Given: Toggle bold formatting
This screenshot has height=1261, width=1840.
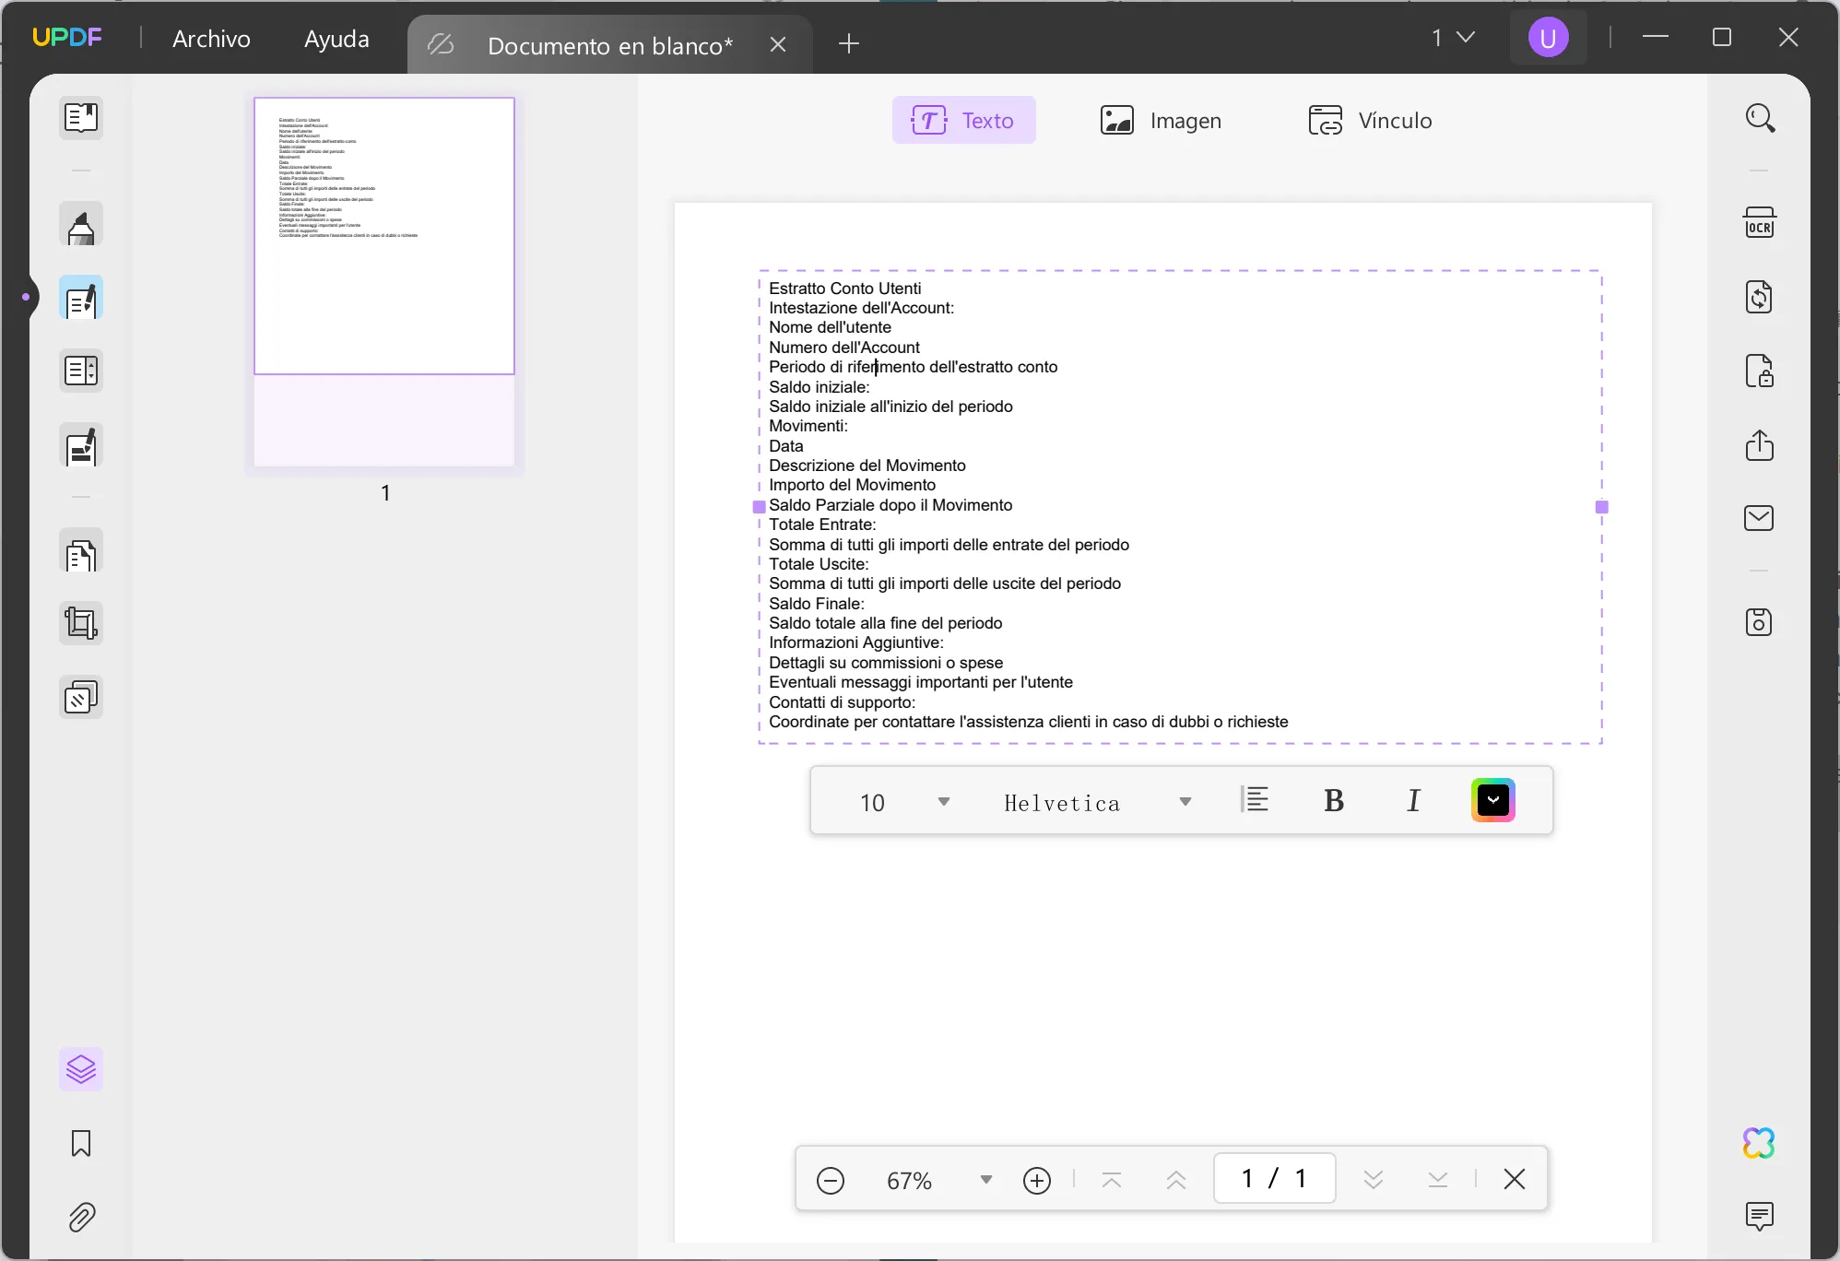Looking at the screenshot, I should point(1334,801).
